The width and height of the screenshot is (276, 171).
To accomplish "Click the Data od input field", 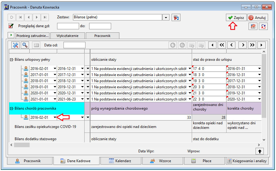I will click(x=74, y=45).
